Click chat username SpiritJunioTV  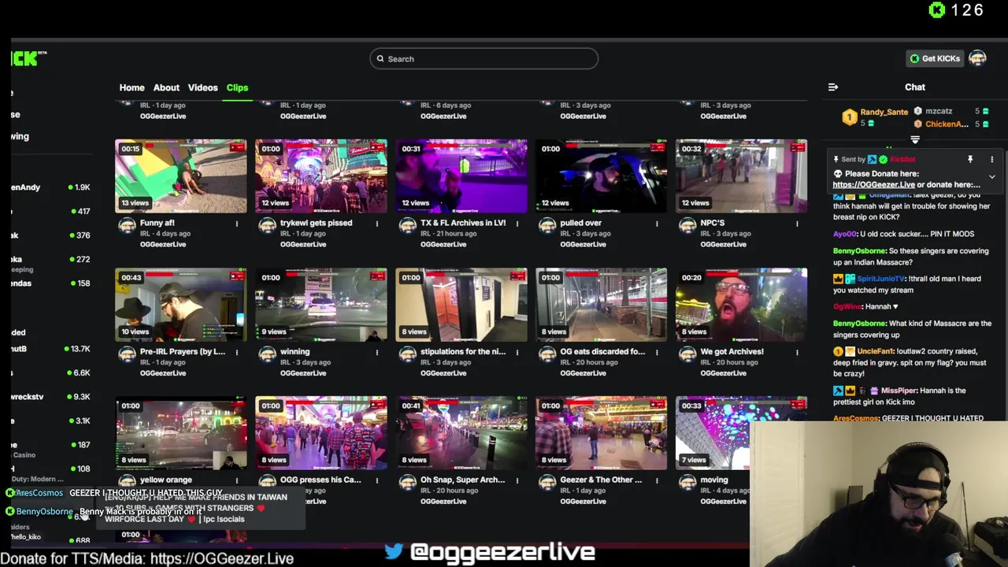tap(880, 279)
